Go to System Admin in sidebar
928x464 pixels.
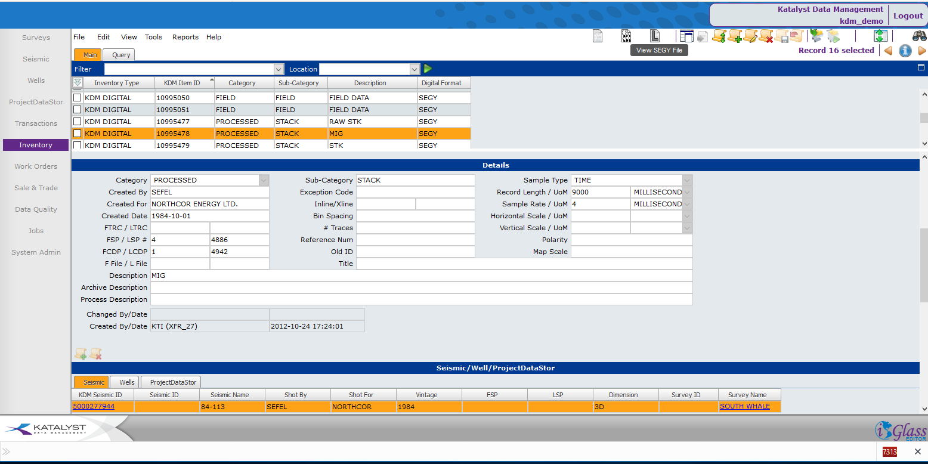pyautogui.click(x=36, y=252)
